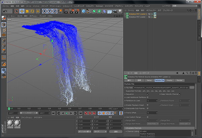Open the シミュレート menu
Image resolution: width=202 pixels, height=138 pixels.
[x=68, y=6]
